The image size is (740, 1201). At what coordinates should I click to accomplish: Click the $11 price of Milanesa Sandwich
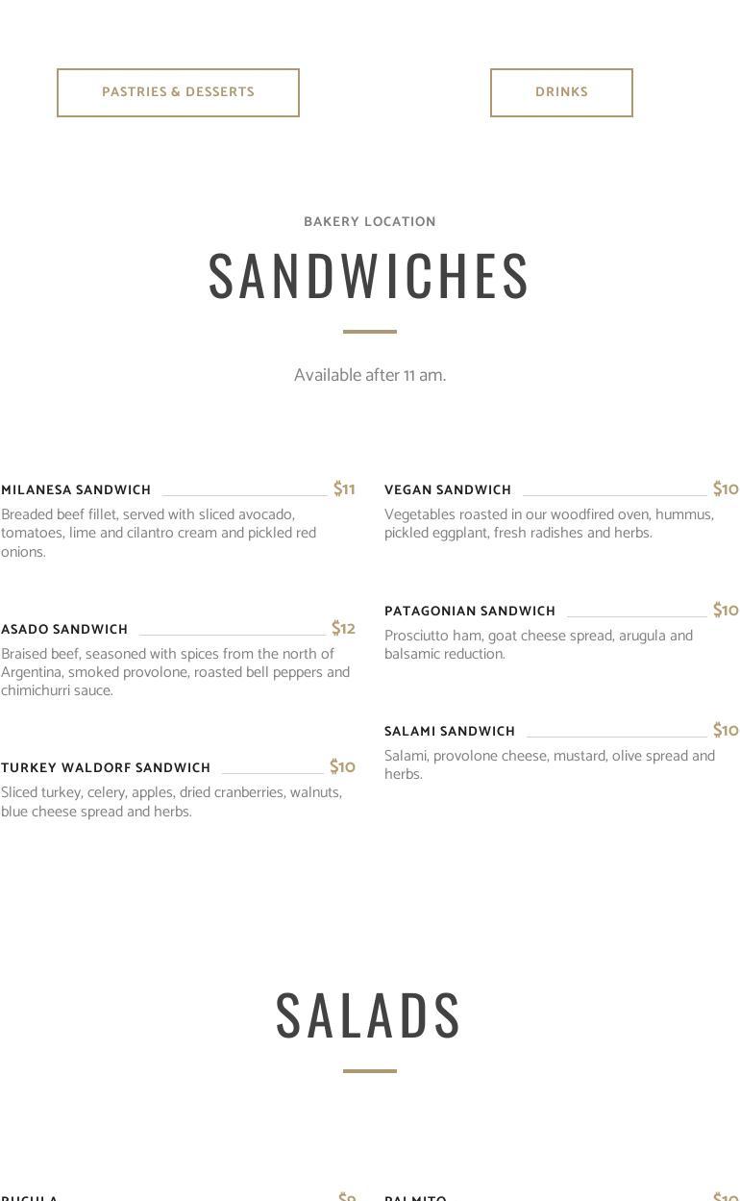point(344,488)
